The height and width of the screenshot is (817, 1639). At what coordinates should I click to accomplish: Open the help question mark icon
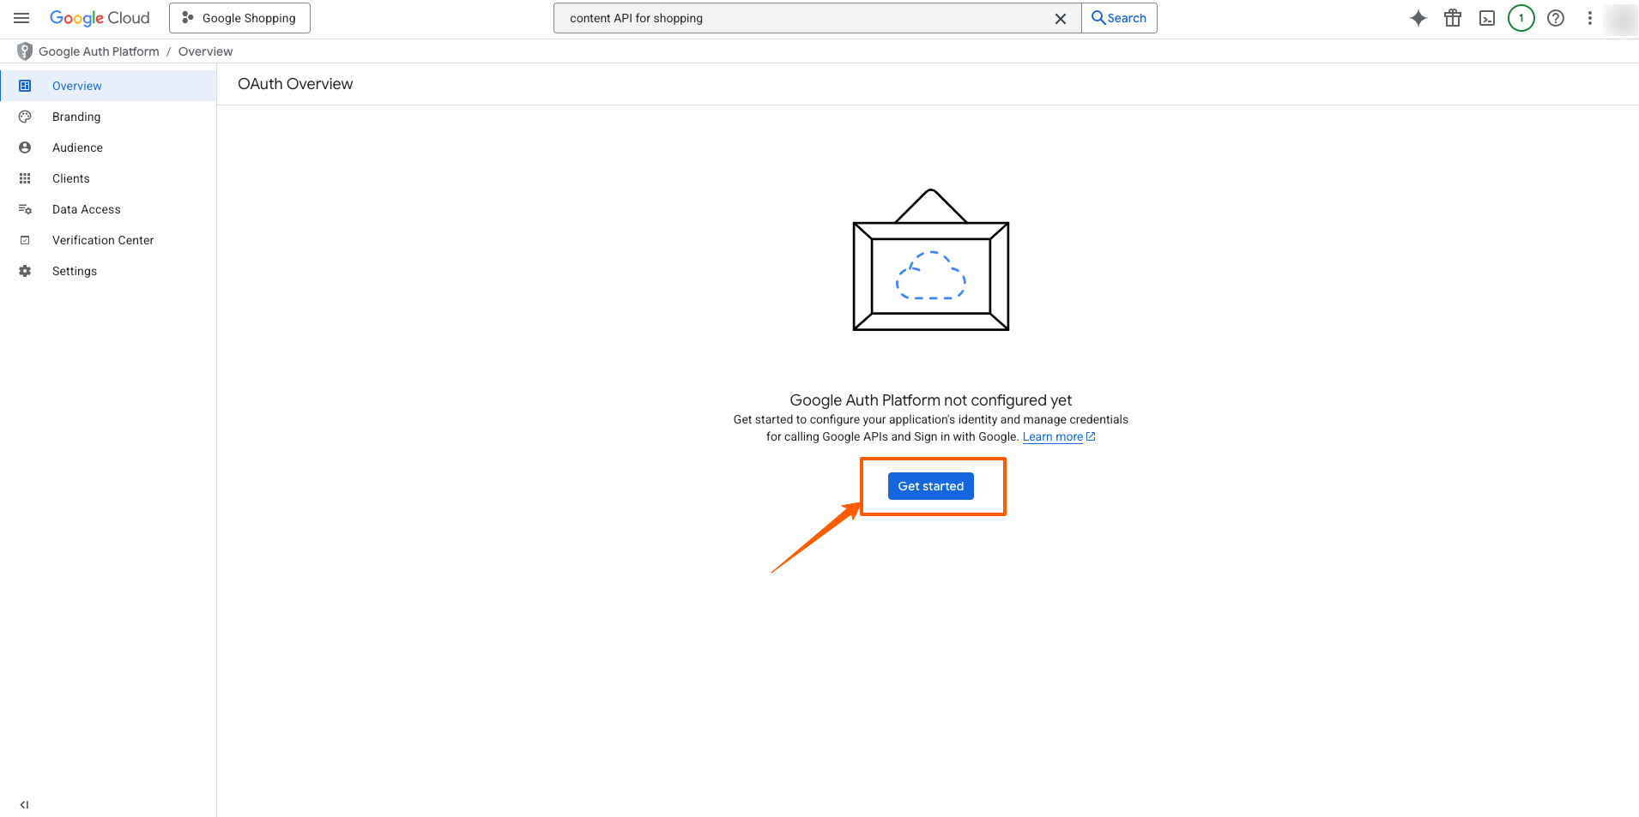coord(1556,18)
